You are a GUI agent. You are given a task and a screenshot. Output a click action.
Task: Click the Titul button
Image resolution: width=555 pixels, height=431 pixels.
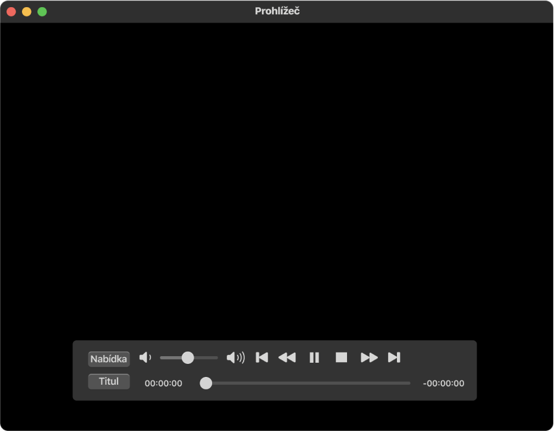[x=109, y=381]
